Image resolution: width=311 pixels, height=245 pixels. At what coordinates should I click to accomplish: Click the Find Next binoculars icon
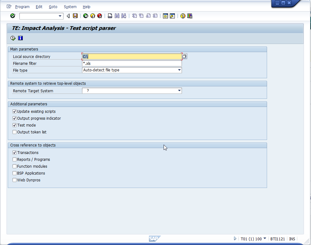coord(124,16)
